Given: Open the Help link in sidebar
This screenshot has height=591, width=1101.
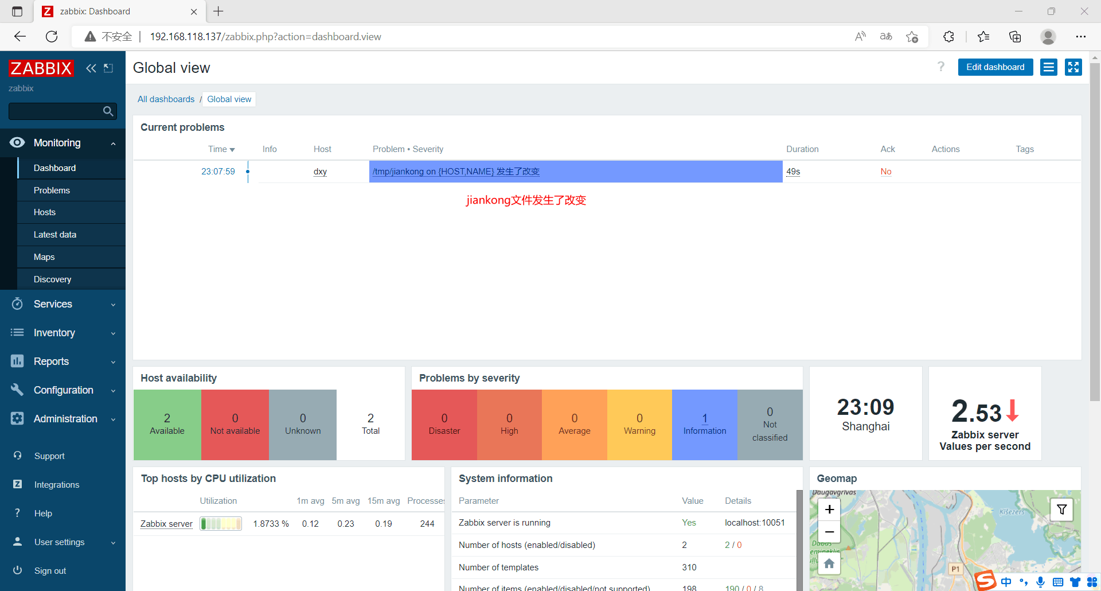Looking at the screenshot, I should [x=43, y=514].
